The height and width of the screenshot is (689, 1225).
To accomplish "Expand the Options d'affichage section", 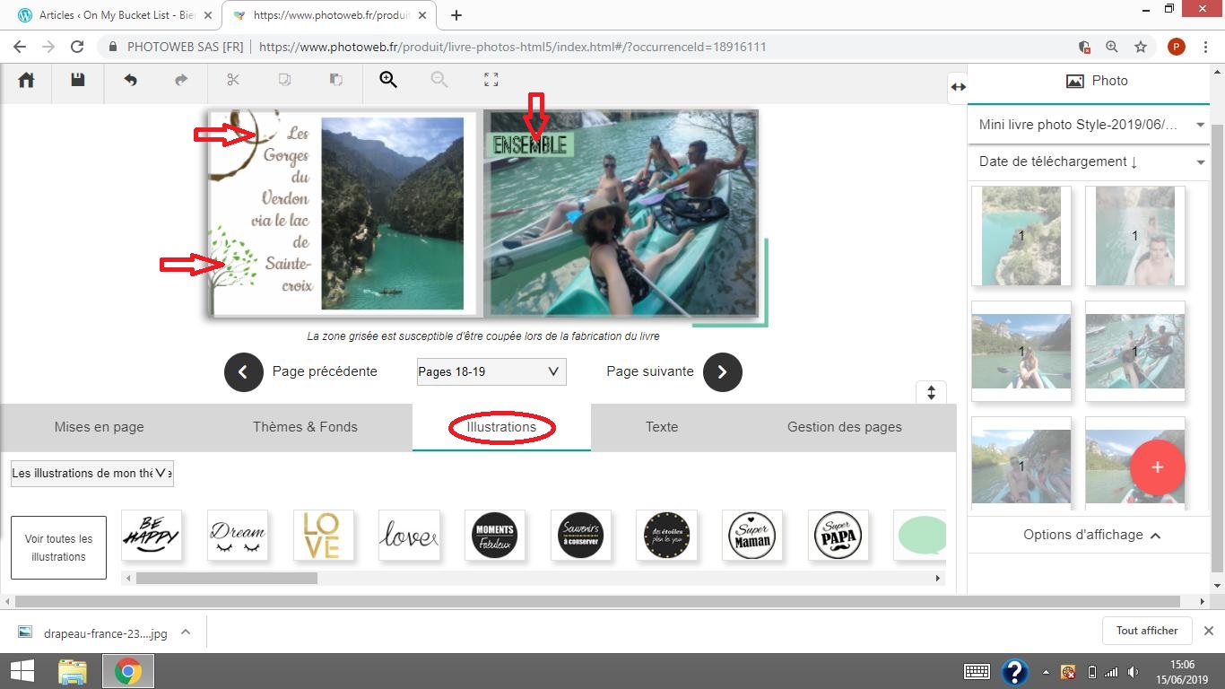I will pos(1091,535).
